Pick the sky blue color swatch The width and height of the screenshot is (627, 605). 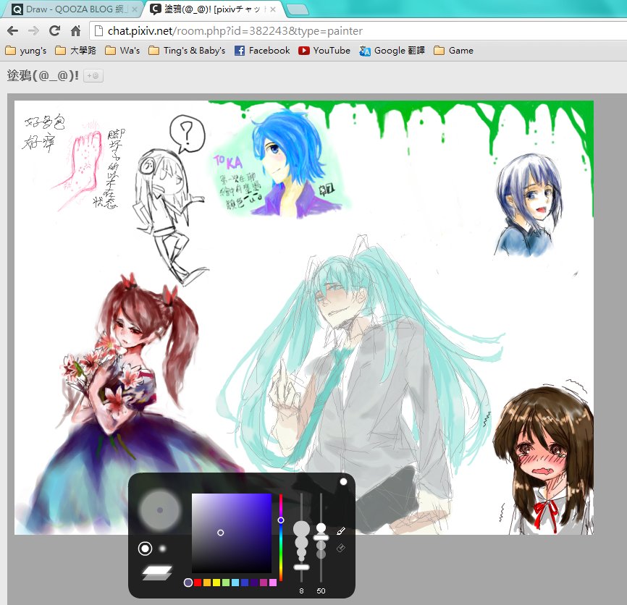click(x=235, y=583)
